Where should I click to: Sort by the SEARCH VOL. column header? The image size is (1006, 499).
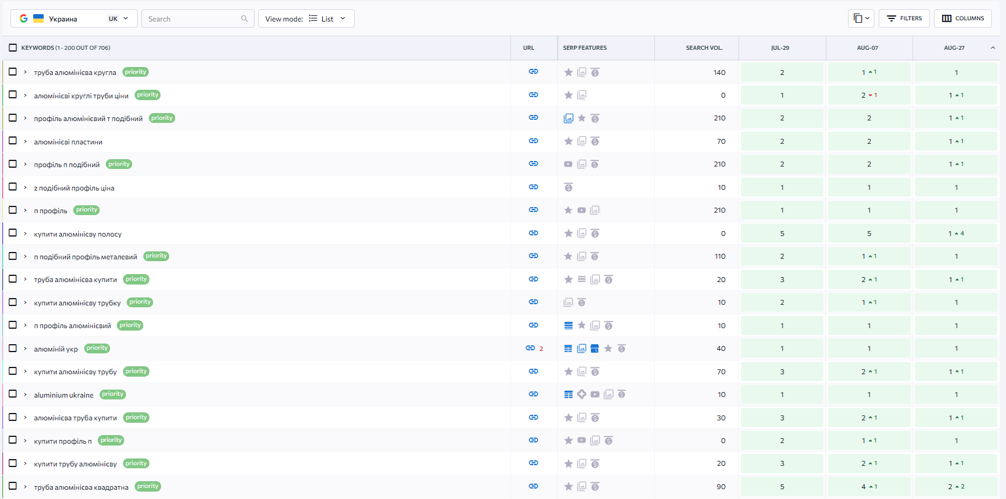pos(704,48)
